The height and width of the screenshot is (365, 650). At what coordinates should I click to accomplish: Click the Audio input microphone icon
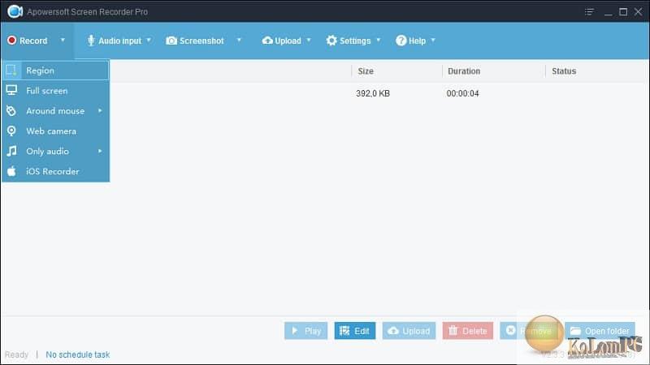(91, 41)
